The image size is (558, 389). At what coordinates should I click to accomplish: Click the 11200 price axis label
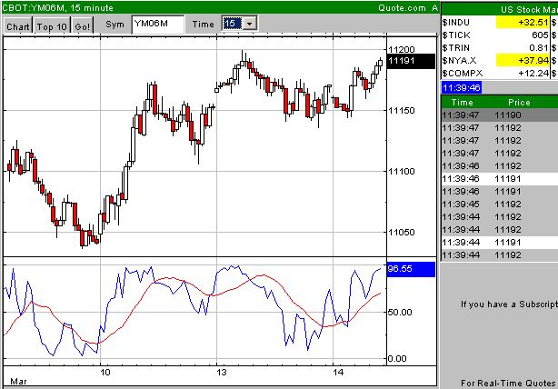point(402,49)
